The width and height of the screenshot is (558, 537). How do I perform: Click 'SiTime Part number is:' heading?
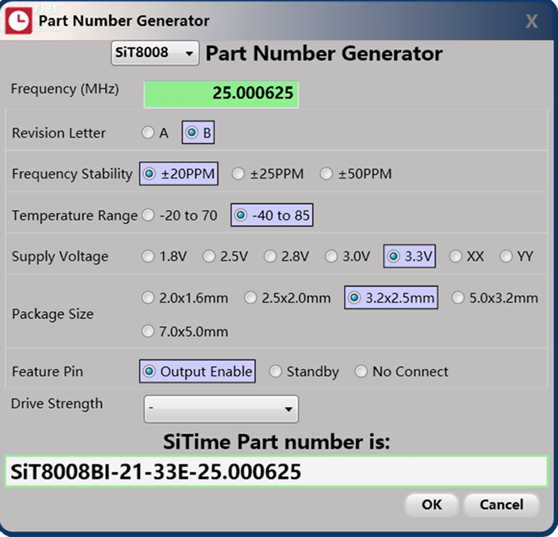coord(276,442)
